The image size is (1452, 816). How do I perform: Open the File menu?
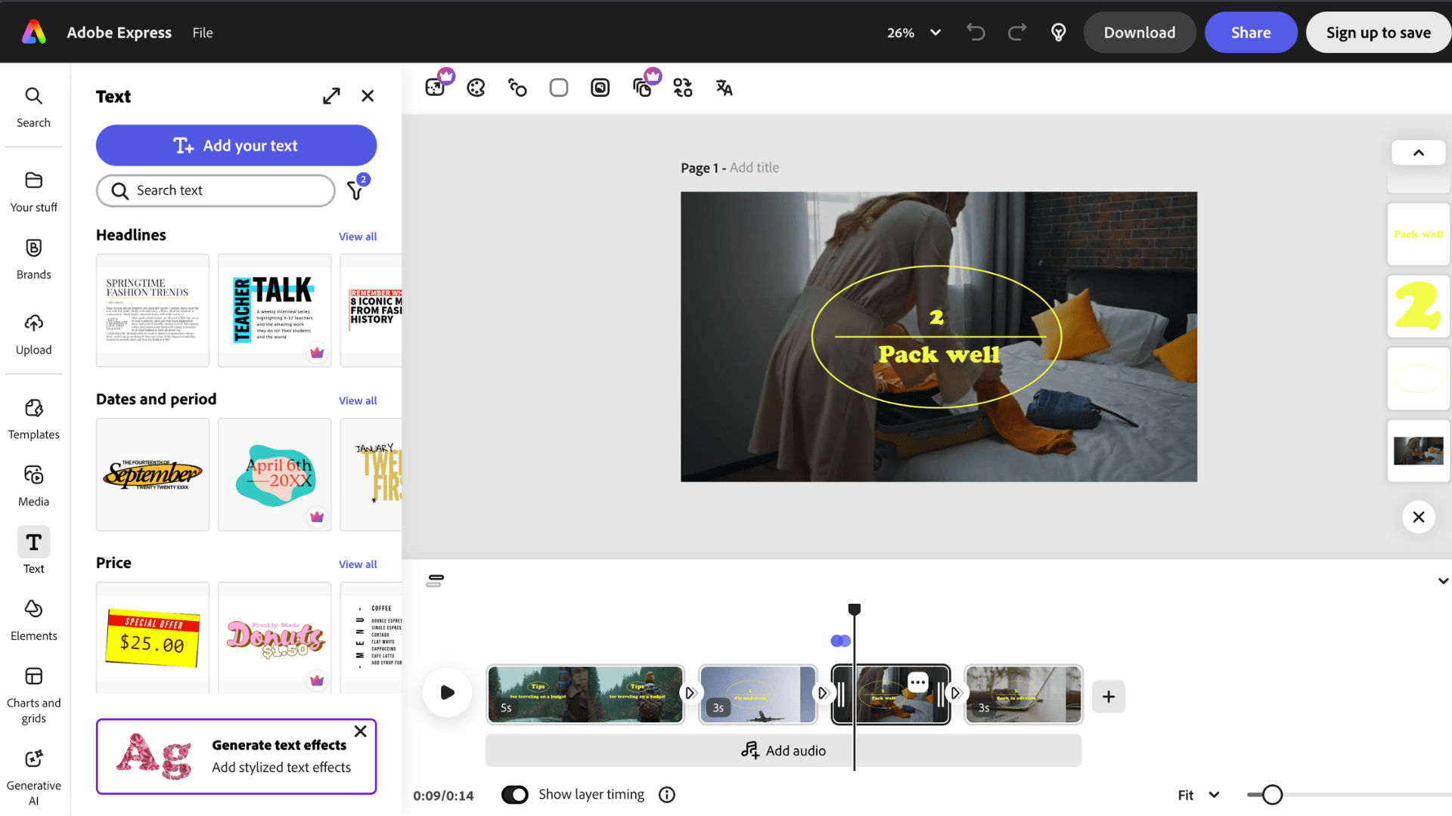202,32
